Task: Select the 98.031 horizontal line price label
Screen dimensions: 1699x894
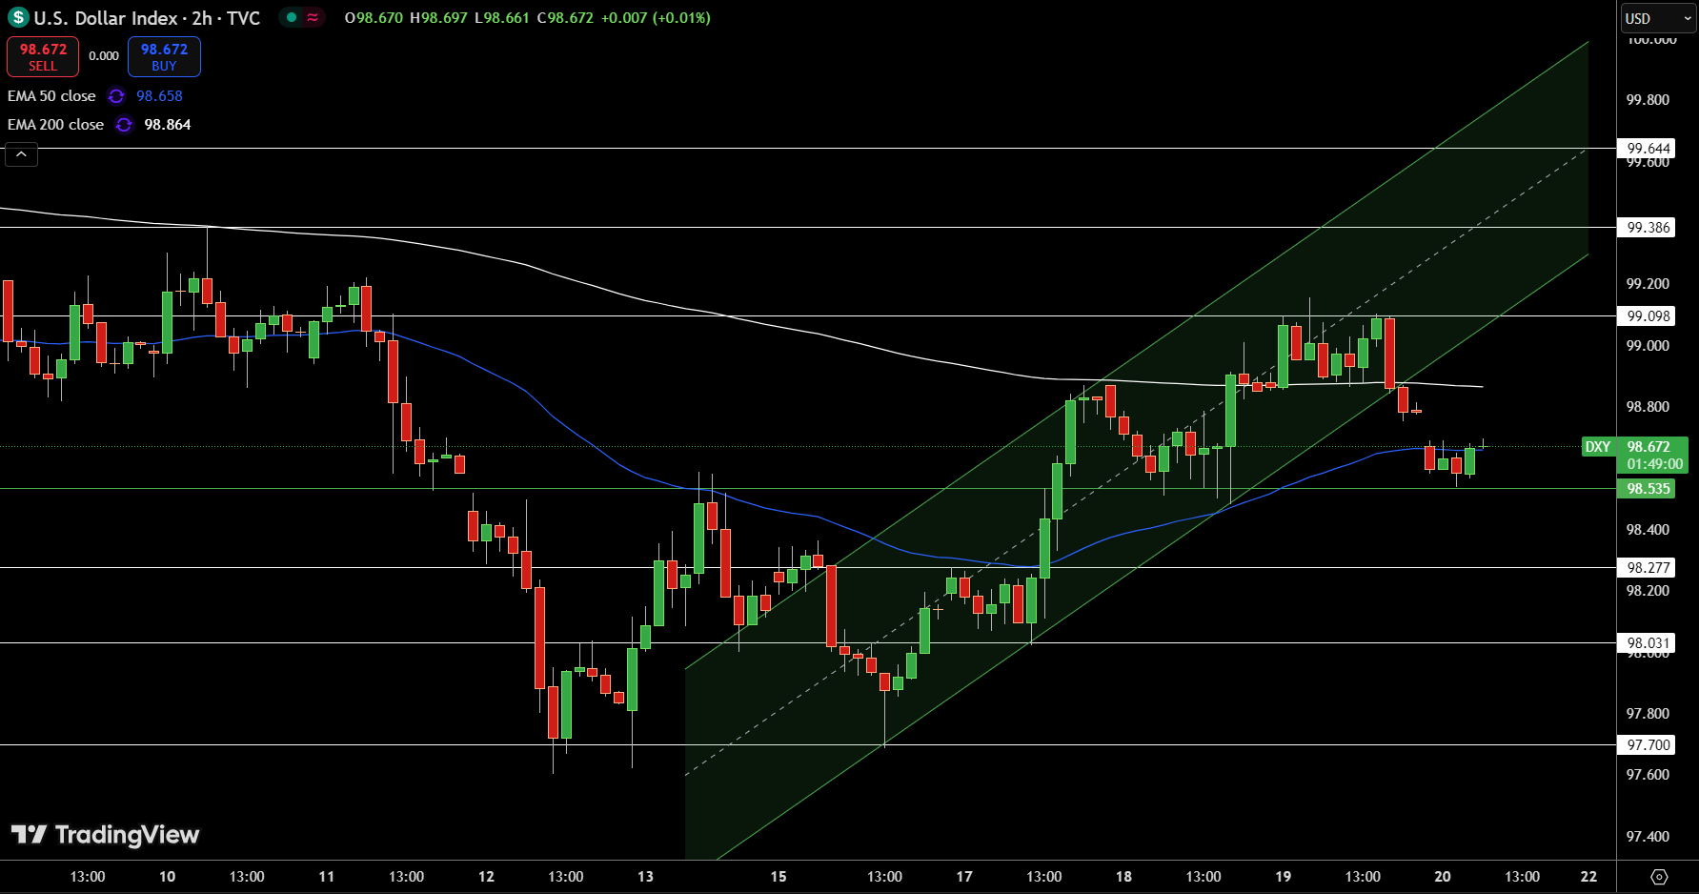Action: [1648, 643]
